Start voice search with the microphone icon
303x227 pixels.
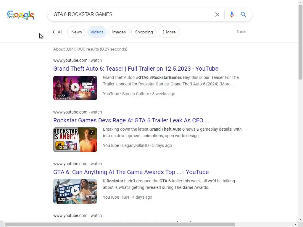point(231,14)
